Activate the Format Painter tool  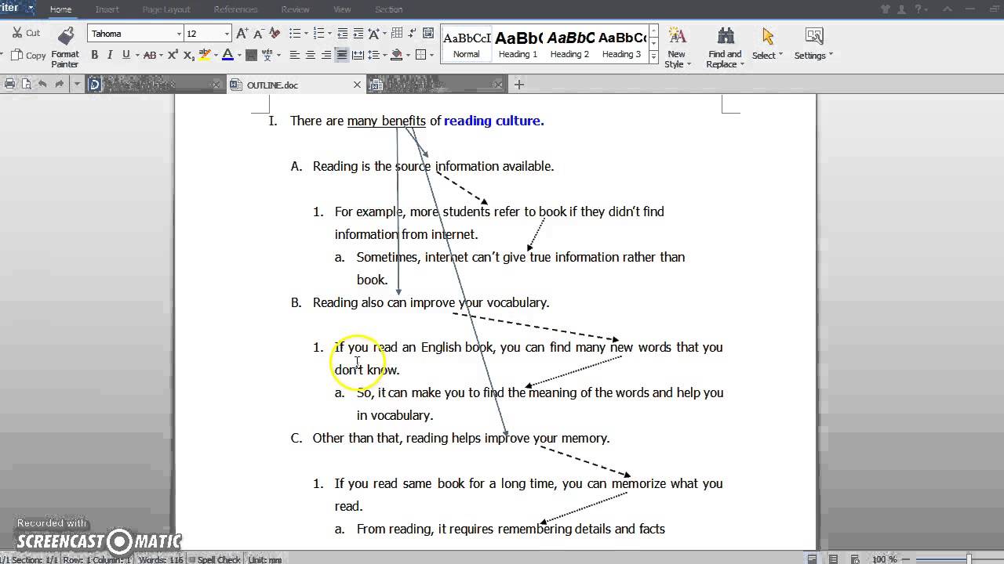65,47
